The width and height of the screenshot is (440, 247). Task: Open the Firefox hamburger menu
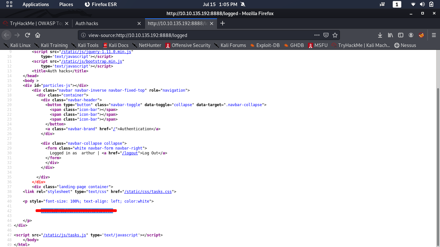tap(434, 35)
